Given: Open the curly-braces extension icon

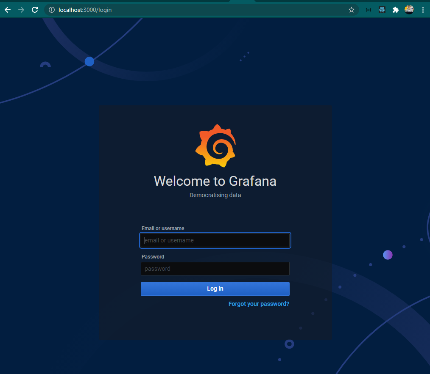Looking at the screenshot, I should pos(368,10).
